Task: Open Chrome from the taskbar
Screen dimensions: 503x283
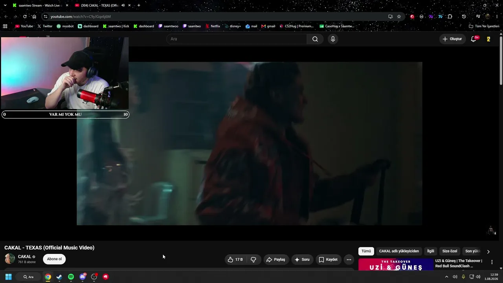Action: (48, 277)
